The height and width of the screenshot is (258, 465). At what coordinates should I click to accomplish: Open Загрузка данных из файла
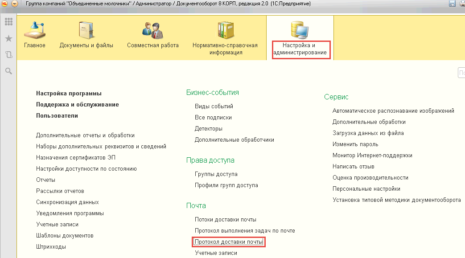click(368, 133)
